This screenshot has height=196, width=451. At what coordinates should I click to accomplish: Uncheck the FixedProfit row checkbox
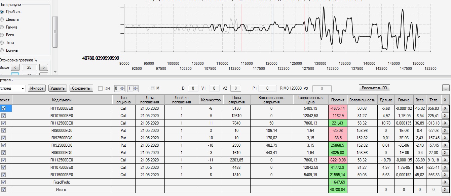point(3,182)
